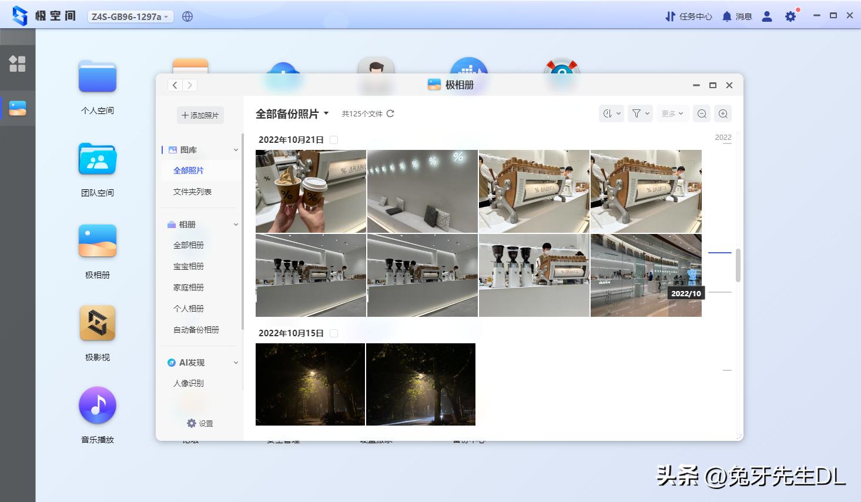Open the 消息 notification bell
The width and height of the screenshot is (861, 502).
click(x=737, y=16)
